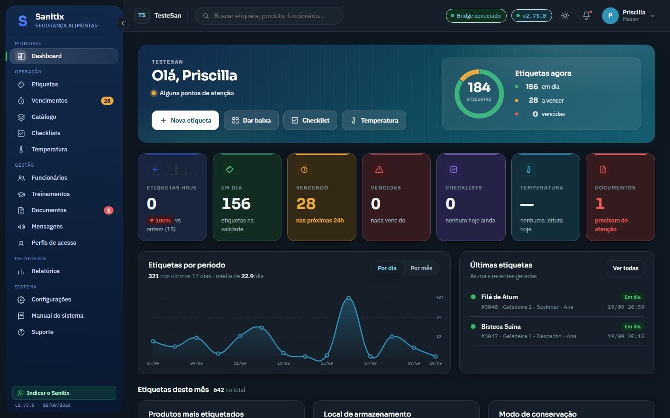670x418 pixels.
Task: Click Indicar o Sanitix button
Action: click(x=64, y=393)
